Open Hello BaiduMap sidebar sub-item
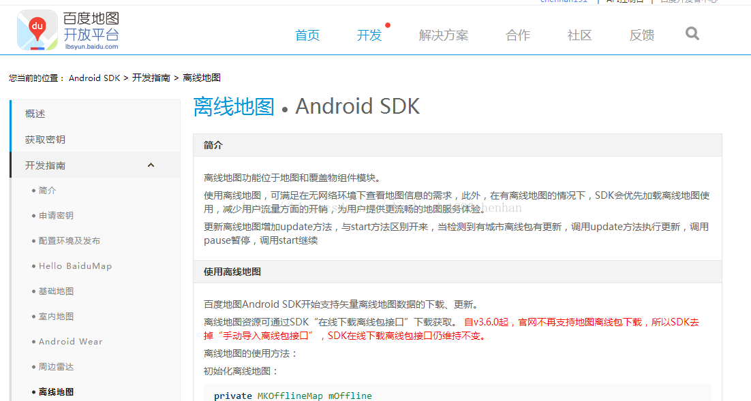Screen dimensions: 751x401 click(75, 266)
